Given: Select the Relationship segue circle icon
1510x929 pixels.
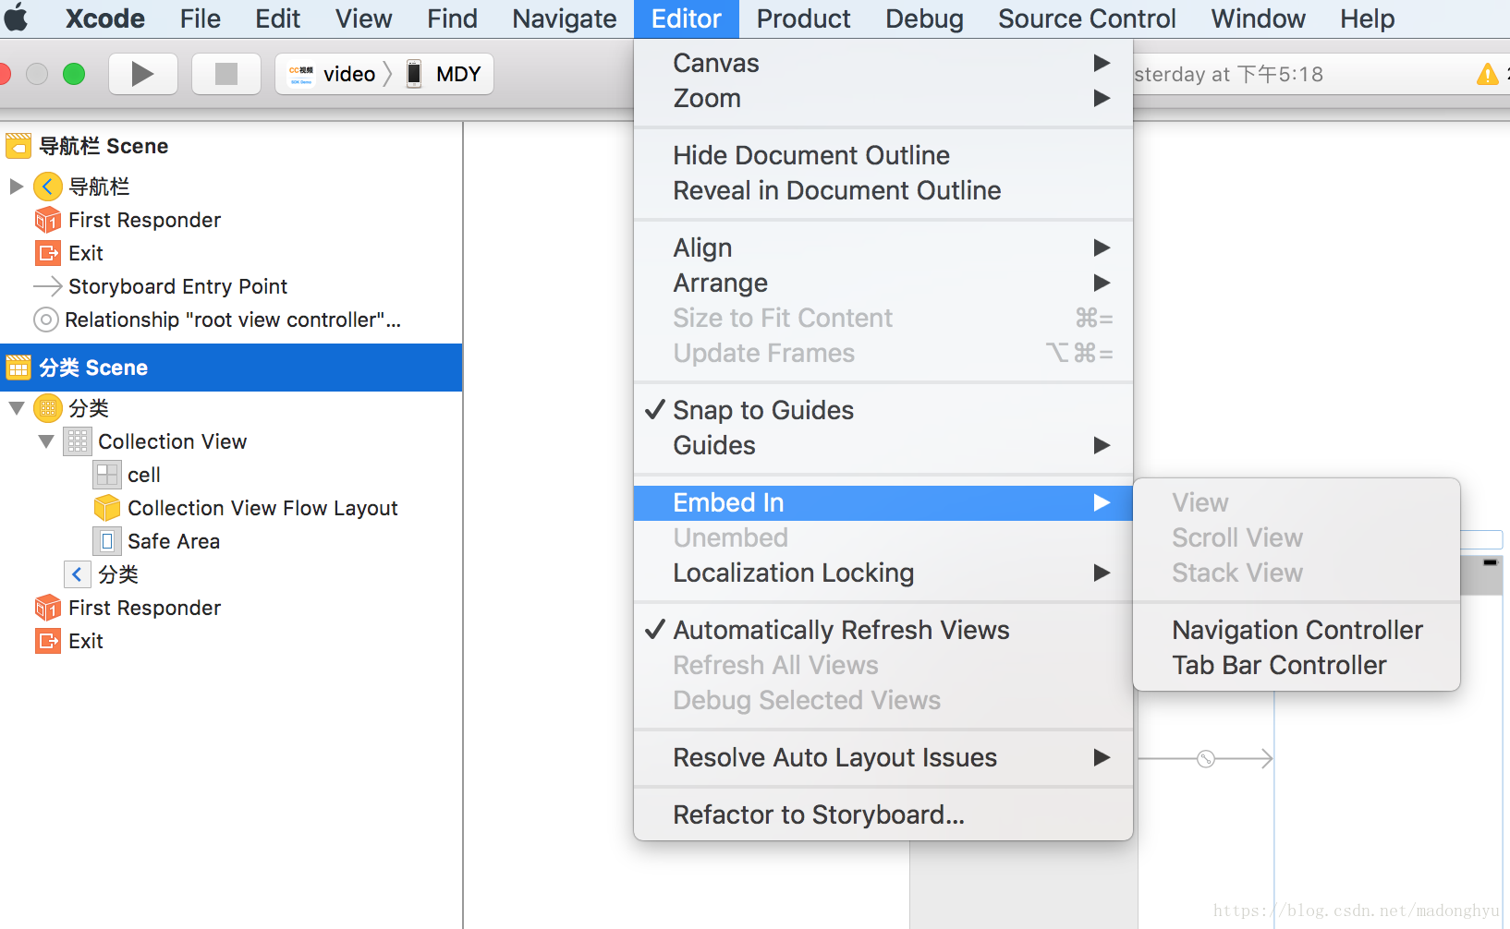Looking at the screenshot, I should click(45, 320).
